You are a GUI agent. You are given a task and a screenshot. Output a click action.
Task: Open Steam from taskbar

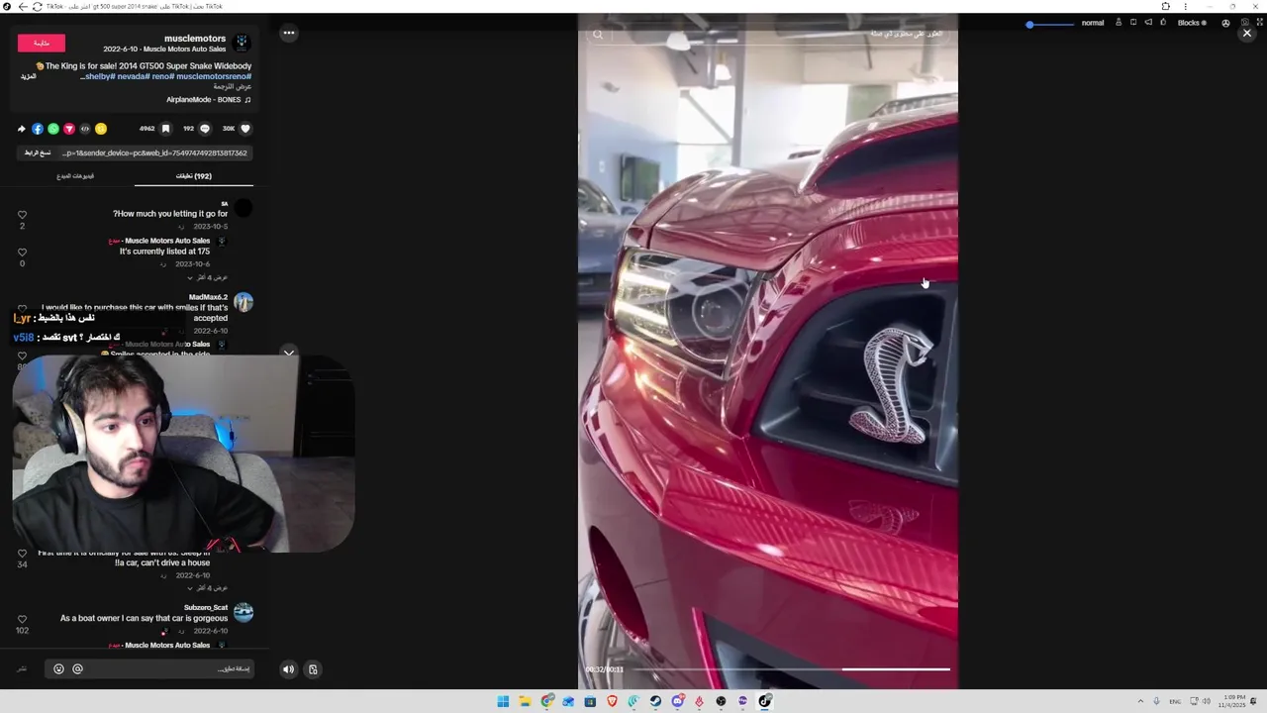coord(655,701)
